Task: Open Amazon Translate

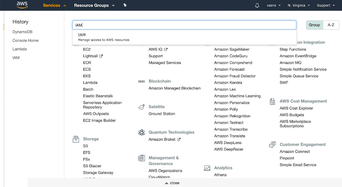Action: tap(229, 136)
